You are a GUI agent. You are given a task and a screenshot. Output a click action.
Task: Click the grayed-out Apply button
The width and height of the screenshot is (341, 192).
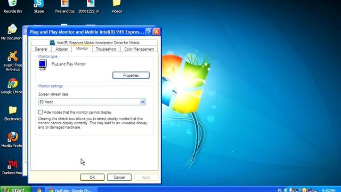146,177
